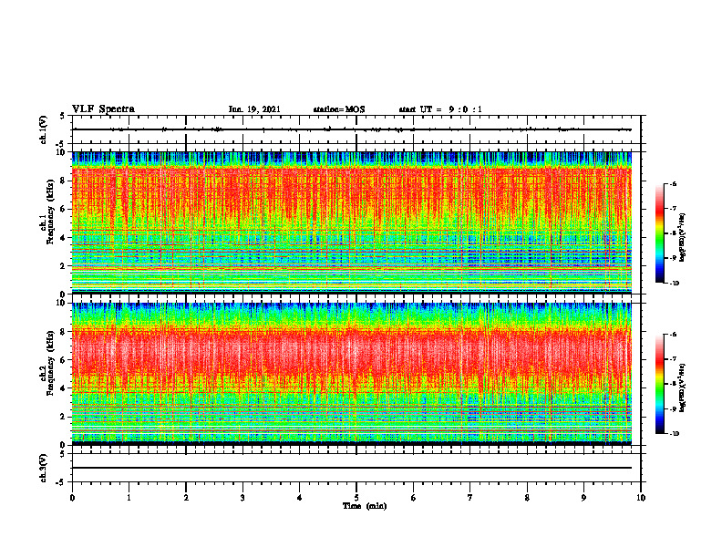
Task: Click the ch.1 color scale bar
Action: (x=659, y=233)
